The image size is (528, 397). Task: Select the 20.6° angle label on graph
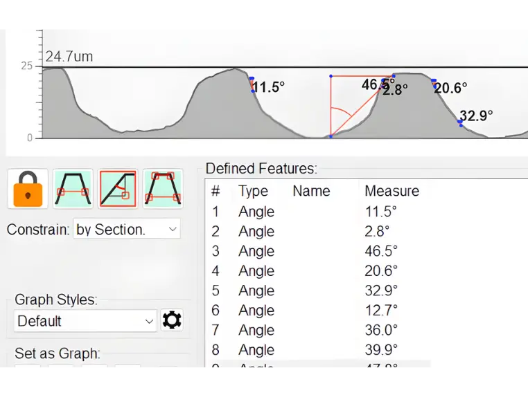pyautogui.click(x=451, y=89)
